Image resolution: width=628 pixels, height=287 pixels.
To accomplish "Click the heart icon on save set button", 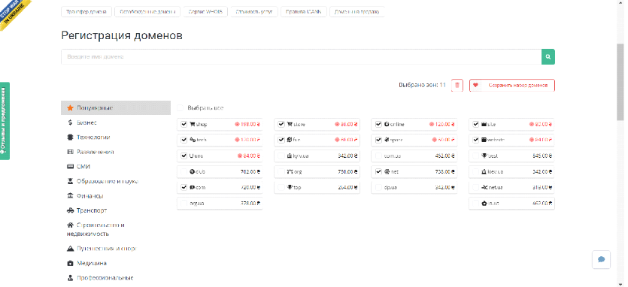I will point(475,85).
